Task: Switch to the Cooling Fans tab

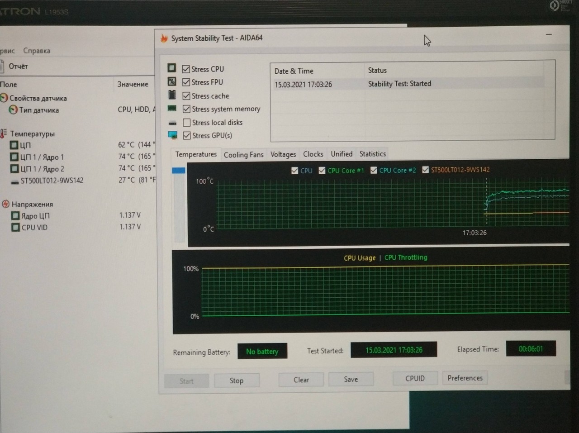Action: tap(243, 155)
